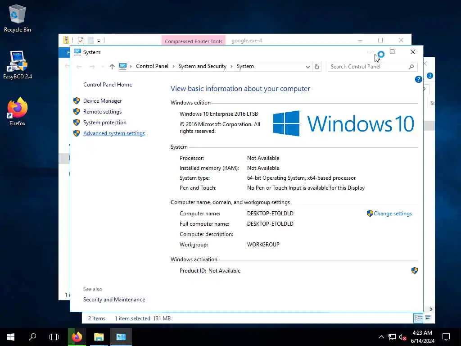Click the back arrow in System window
The height and width of the screenshot is (346, 461).
click(x=79, y=67)
